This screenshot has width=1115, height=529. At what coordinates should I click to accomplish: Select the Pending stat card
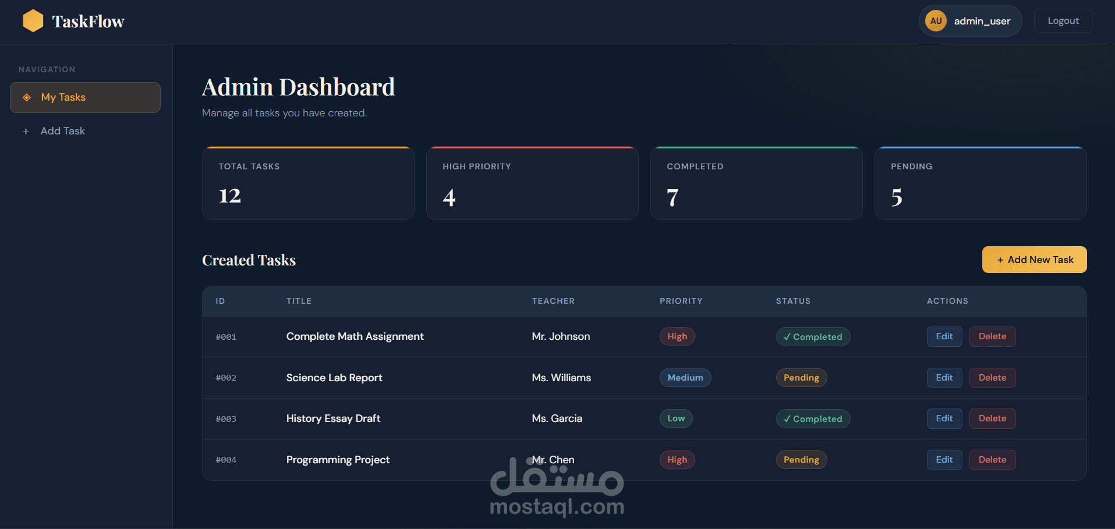981,183
